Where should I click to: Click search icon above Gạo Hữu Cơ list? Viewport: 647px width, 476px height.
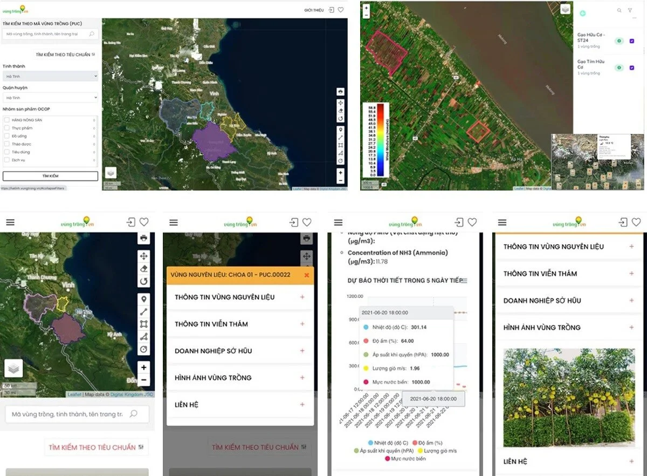tap(619, 10)
